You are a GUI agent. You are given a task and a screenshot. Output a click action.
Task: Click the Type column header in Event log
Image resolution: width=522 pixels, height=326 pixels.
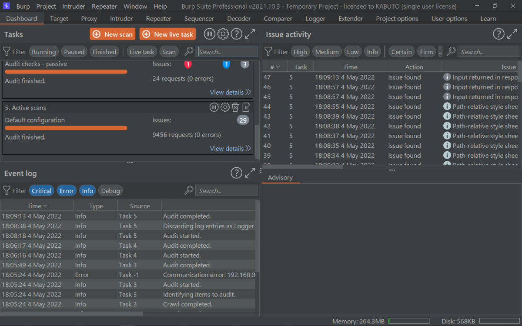click(96, 206)
